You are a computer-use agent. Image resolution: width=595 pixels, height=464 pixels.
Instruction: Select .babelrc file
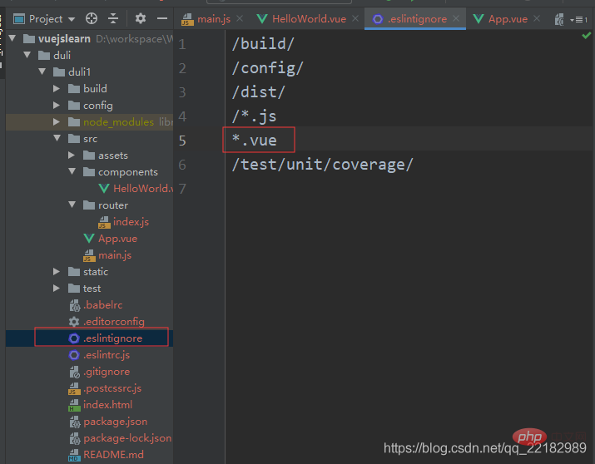(103, 305)
